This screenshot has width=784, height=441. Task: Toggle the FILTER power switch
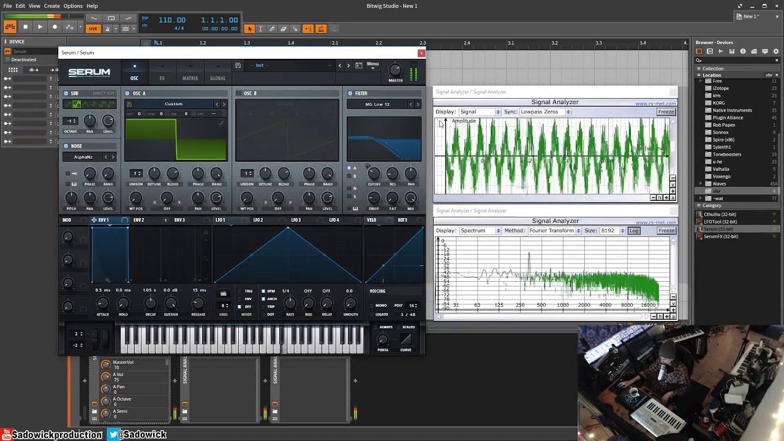point(350,94)
